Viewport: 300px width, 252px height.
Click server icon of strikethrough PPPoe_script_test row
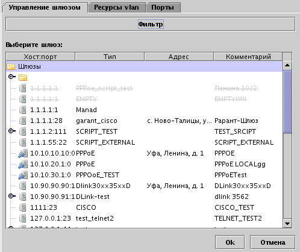click(x=23, y=88)
